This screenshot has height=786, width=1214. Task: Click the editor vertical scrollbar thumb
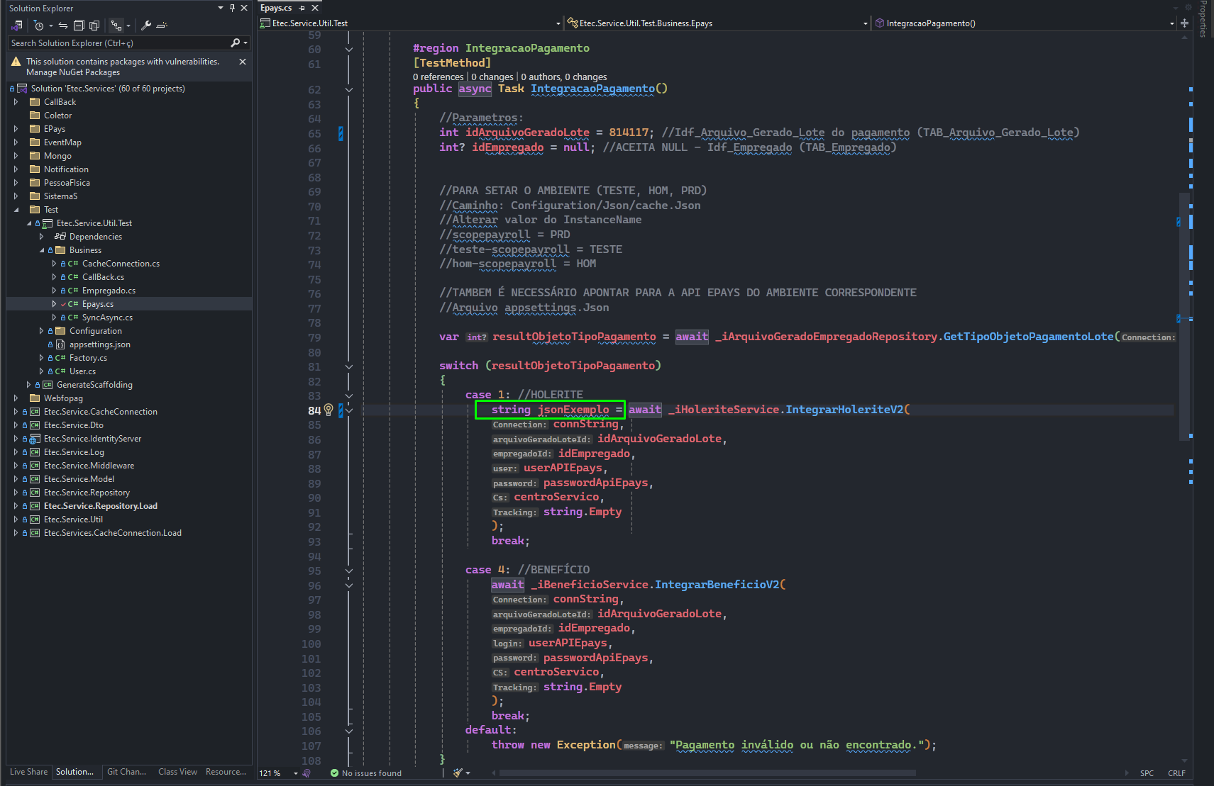point(1184,316)
